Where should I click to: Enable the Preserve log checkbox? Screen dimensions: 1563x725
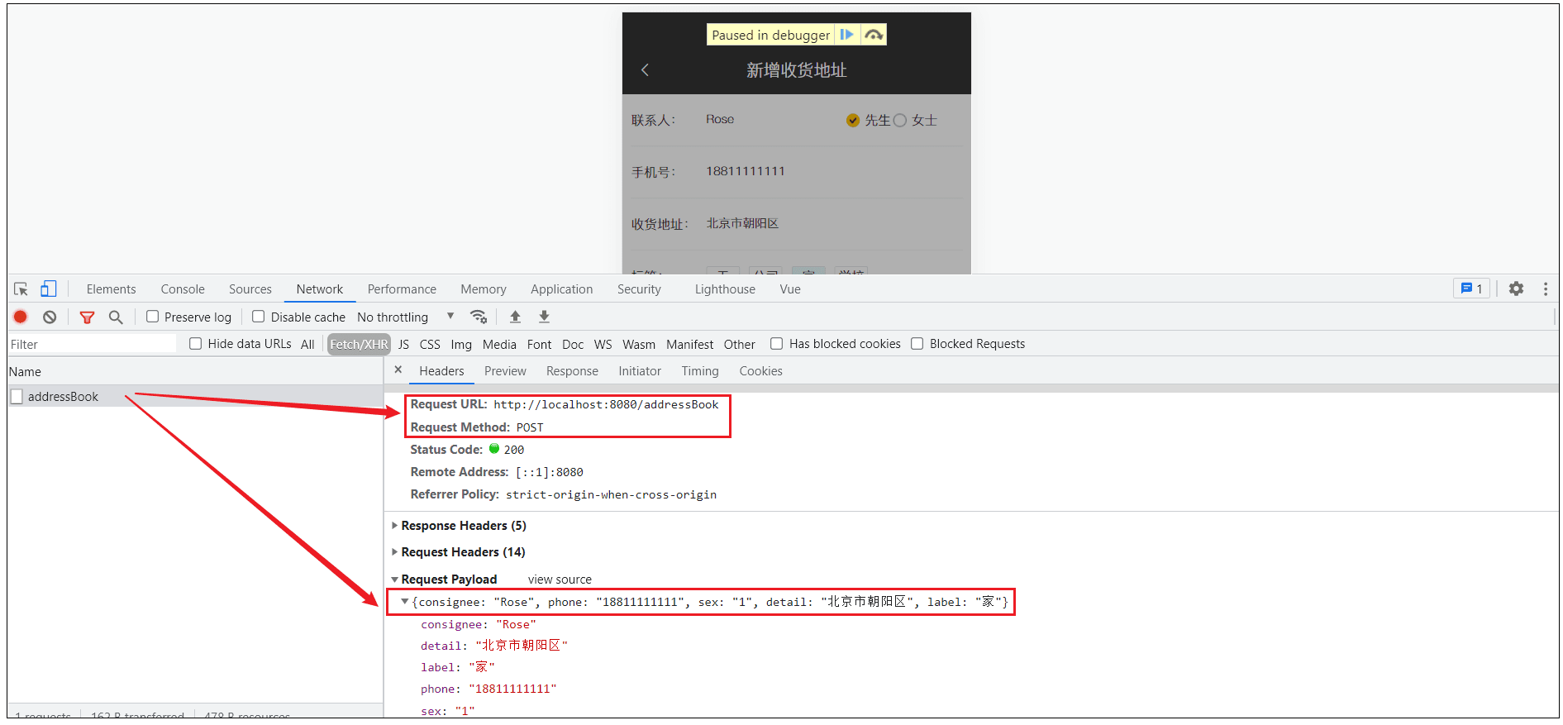(x=153, y=317)
